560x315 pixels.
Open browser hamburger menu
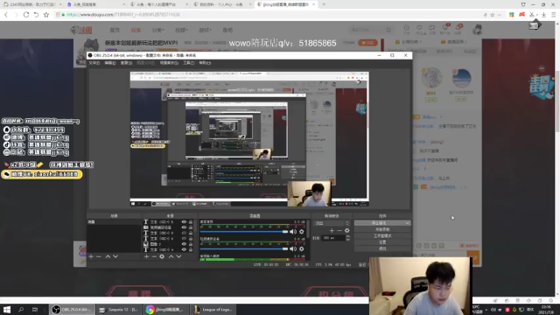coord(554,15)
